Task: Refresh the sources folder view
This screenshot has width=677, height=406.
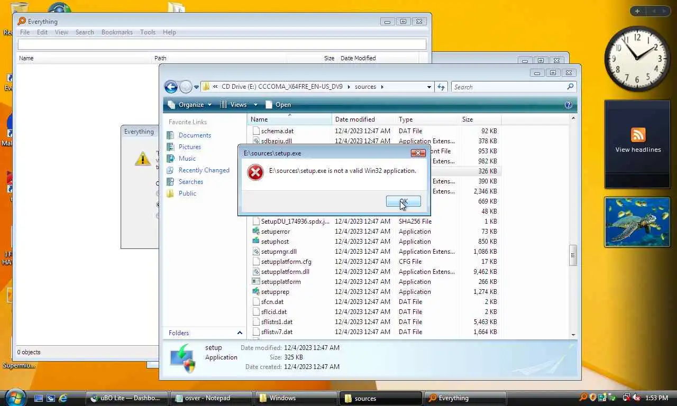Action: click(441, 87)
